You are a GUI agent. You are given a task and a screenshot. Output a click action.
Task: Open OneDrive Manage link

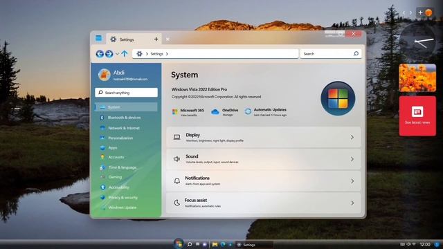[x=228, y=115]
